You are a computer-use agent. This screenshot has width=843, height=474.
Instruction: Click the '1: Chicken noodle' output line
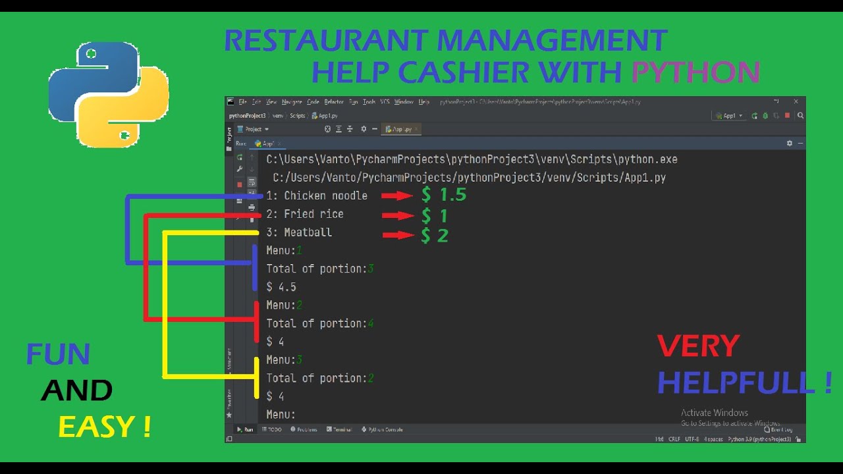pyautogui.click(x=317, y=196)
